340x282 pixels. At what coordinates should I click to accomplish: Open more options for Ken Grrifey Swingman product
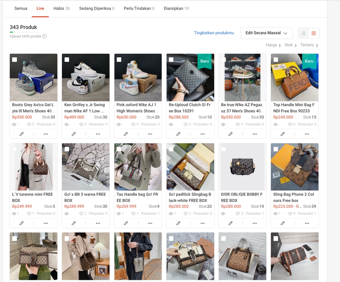pos(98,134)
